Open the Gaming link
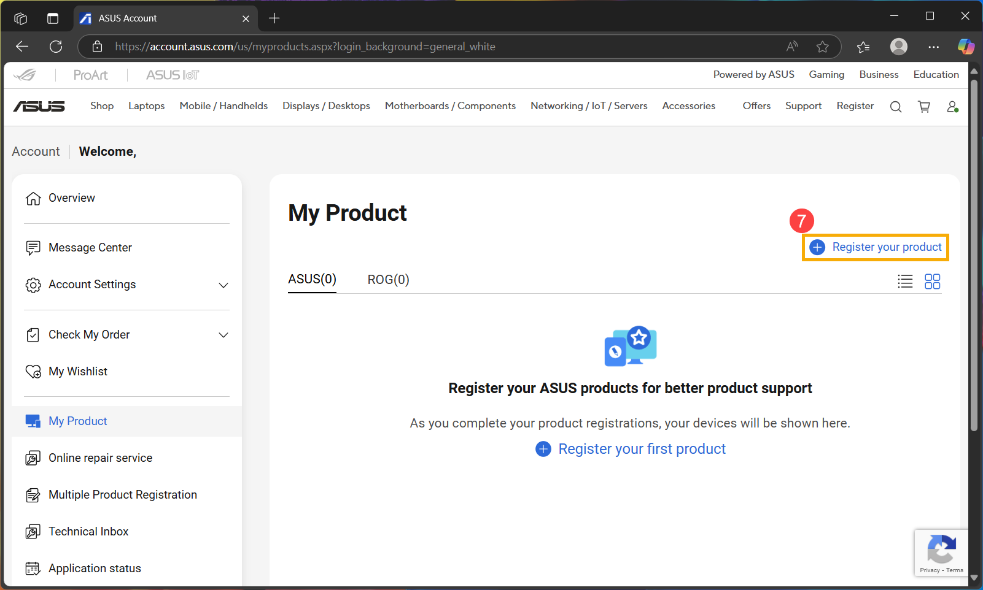983x590 pixels. (826, 75)
